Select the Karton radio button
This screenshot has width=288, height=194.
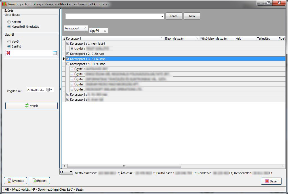pos(9,22)
